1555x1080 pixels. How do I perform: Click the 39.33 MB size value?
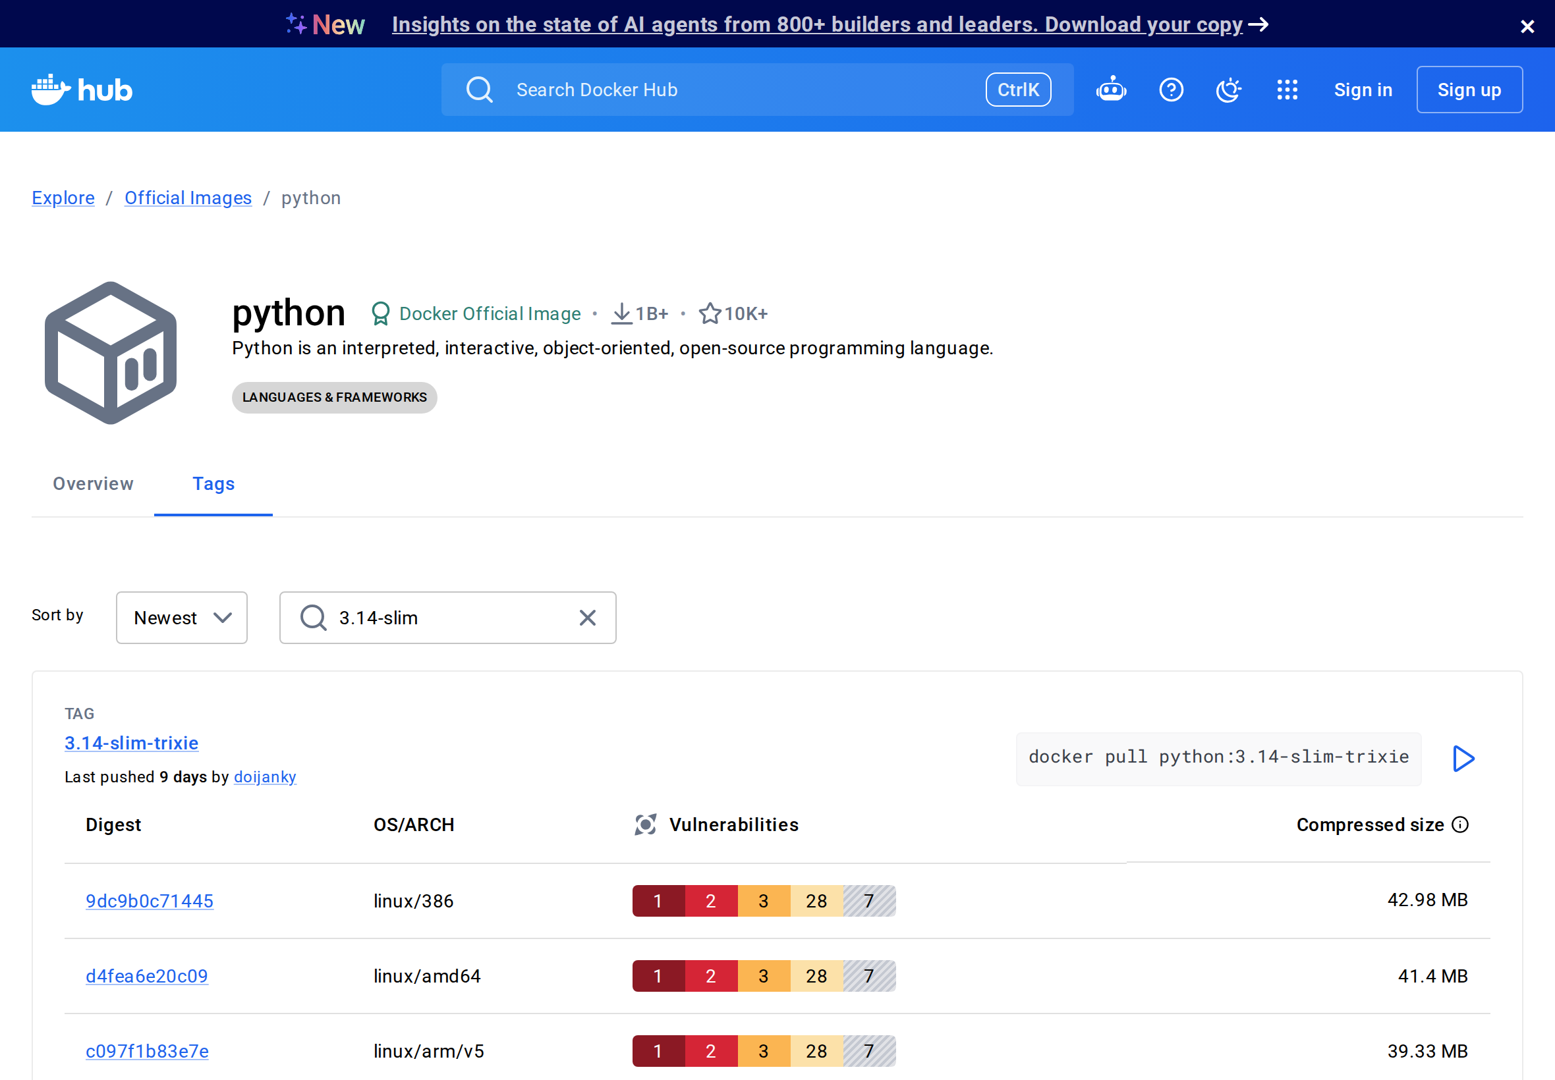pos(1427,1051)
